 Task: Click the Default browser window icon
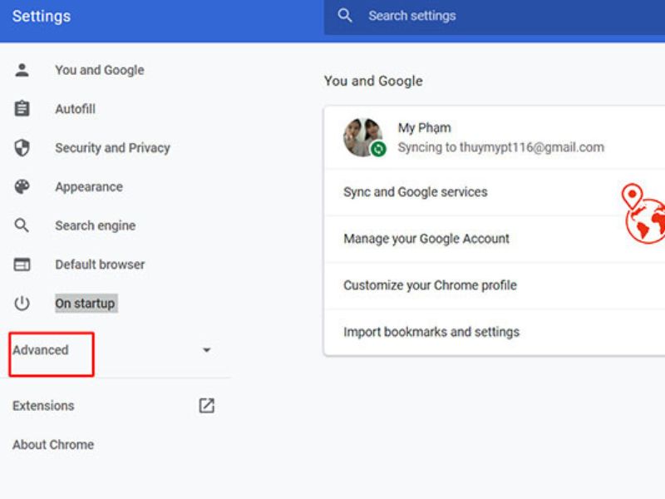click(22, 264)
